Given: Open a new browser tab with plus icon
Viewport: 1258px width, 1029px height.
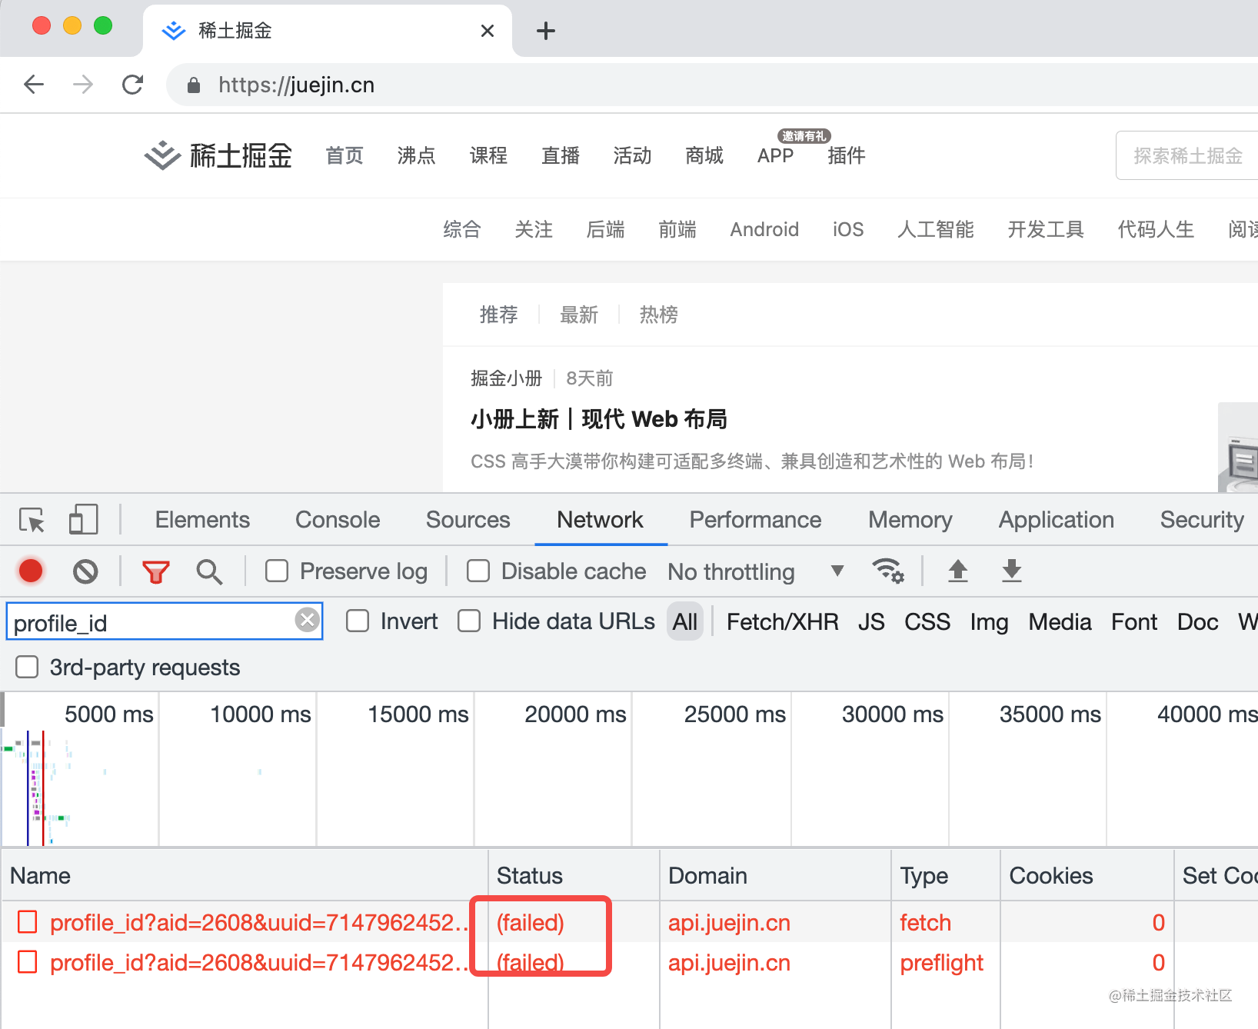Looking at the screenshot, I should [546, 31].
